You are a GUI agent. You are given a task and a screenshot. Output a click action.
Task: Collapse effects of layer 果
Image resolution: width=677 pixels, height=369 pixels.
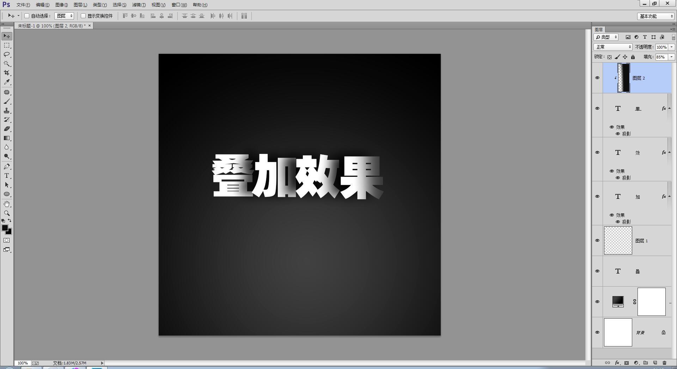click(670, 108)
